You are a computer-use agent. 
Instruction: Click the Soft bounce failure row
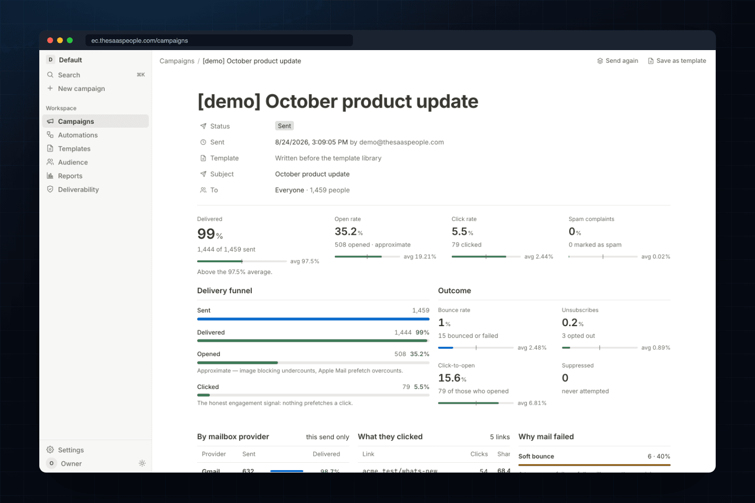coord(594,456)
